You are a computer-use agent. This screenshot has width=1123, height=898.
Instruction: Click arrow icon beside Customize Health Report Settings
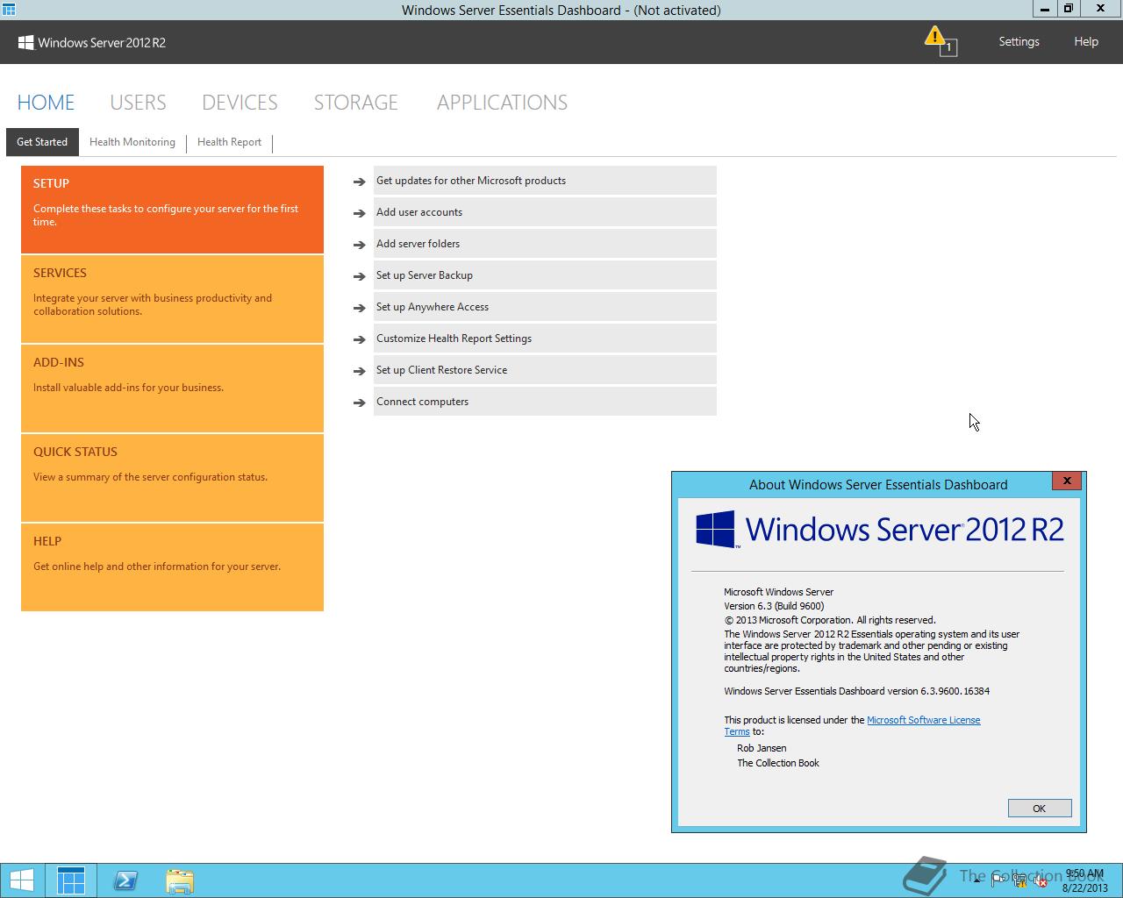point(359,339)
